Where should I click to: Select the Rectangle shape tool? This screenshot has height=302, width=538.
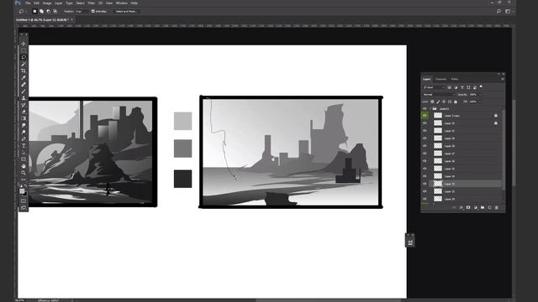tap(24, 159)
